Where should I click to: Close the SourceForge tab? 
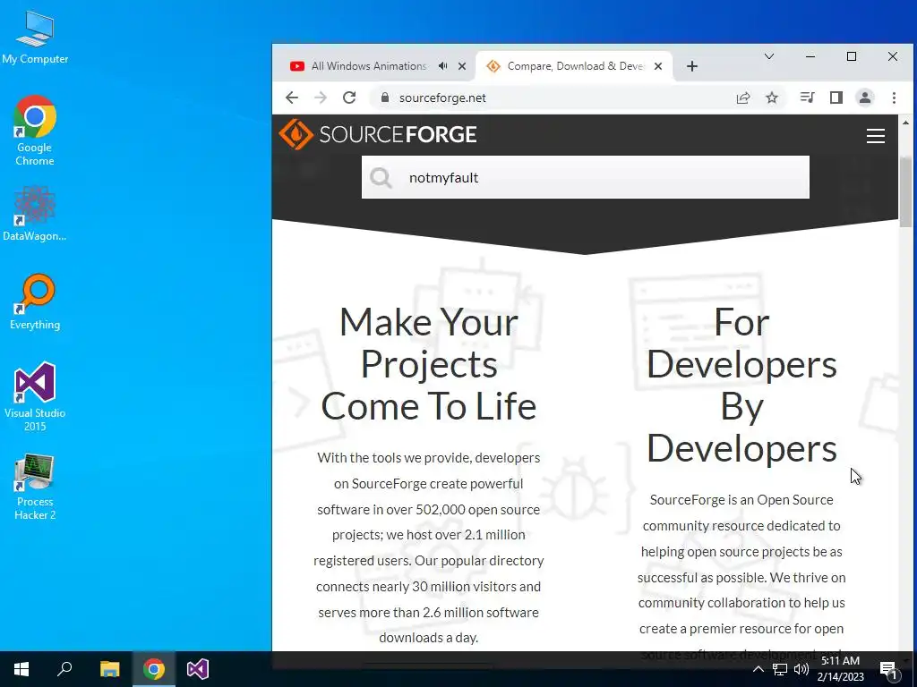point(658,66)
